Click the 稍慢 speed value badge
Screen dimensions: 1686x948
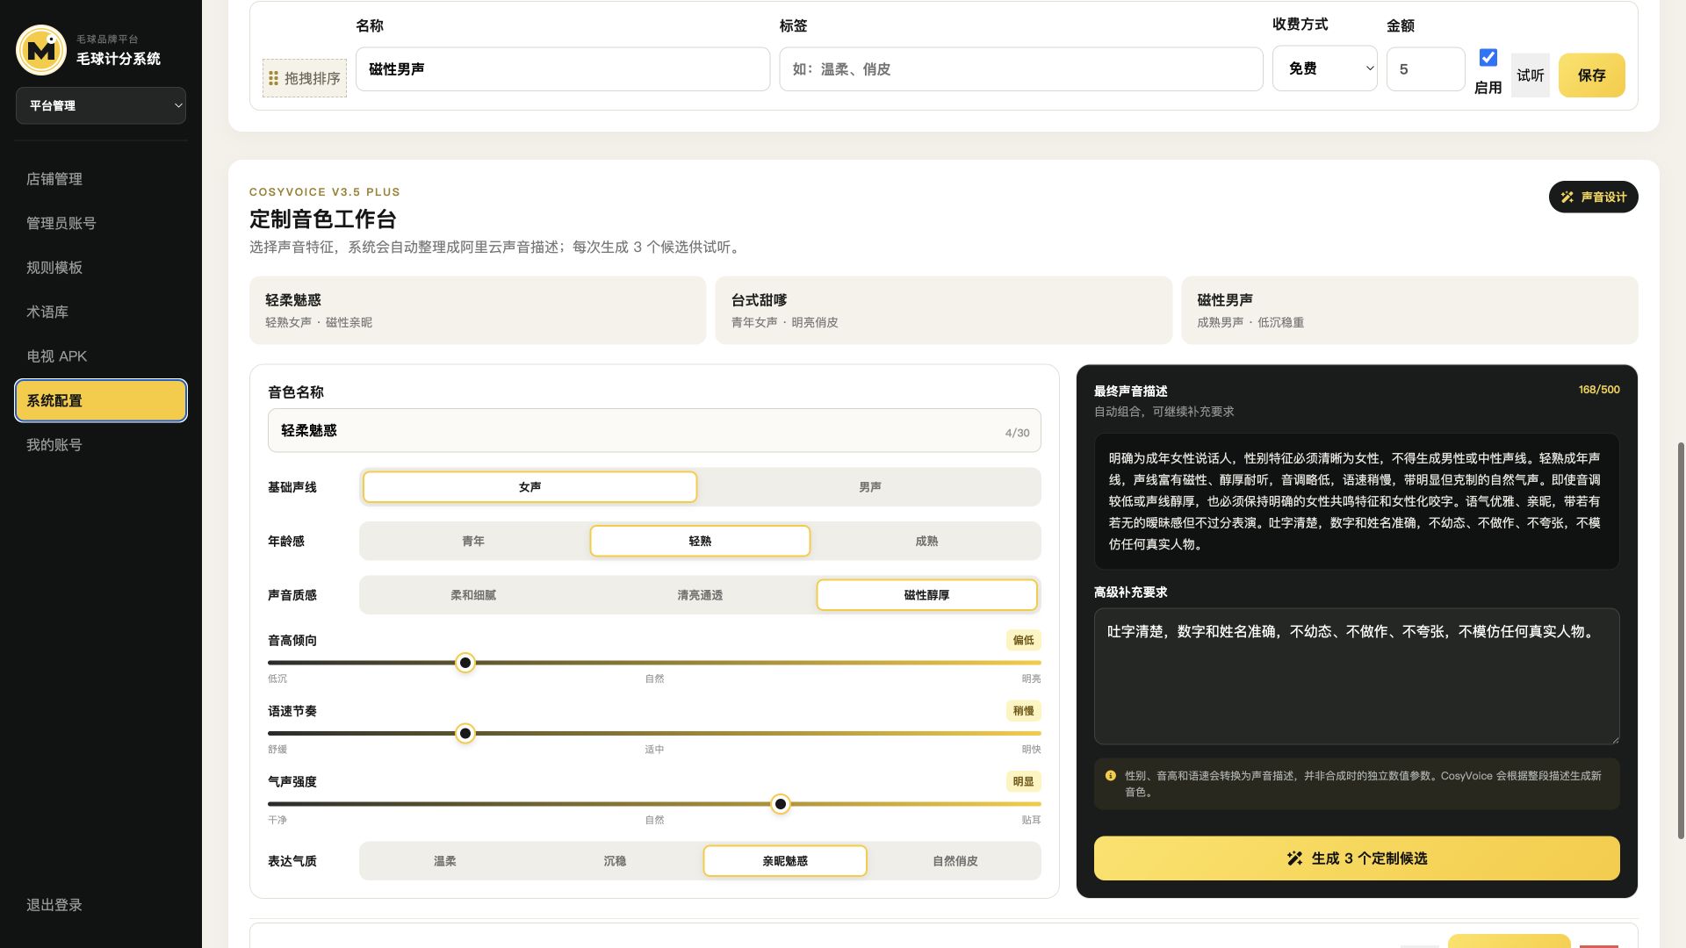point(1023,711)
